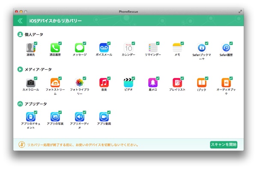Uncheck the Photo Stream (フォトストリーム) checkbox
Viewport: 257px width, 169px height.
(60, 78)
